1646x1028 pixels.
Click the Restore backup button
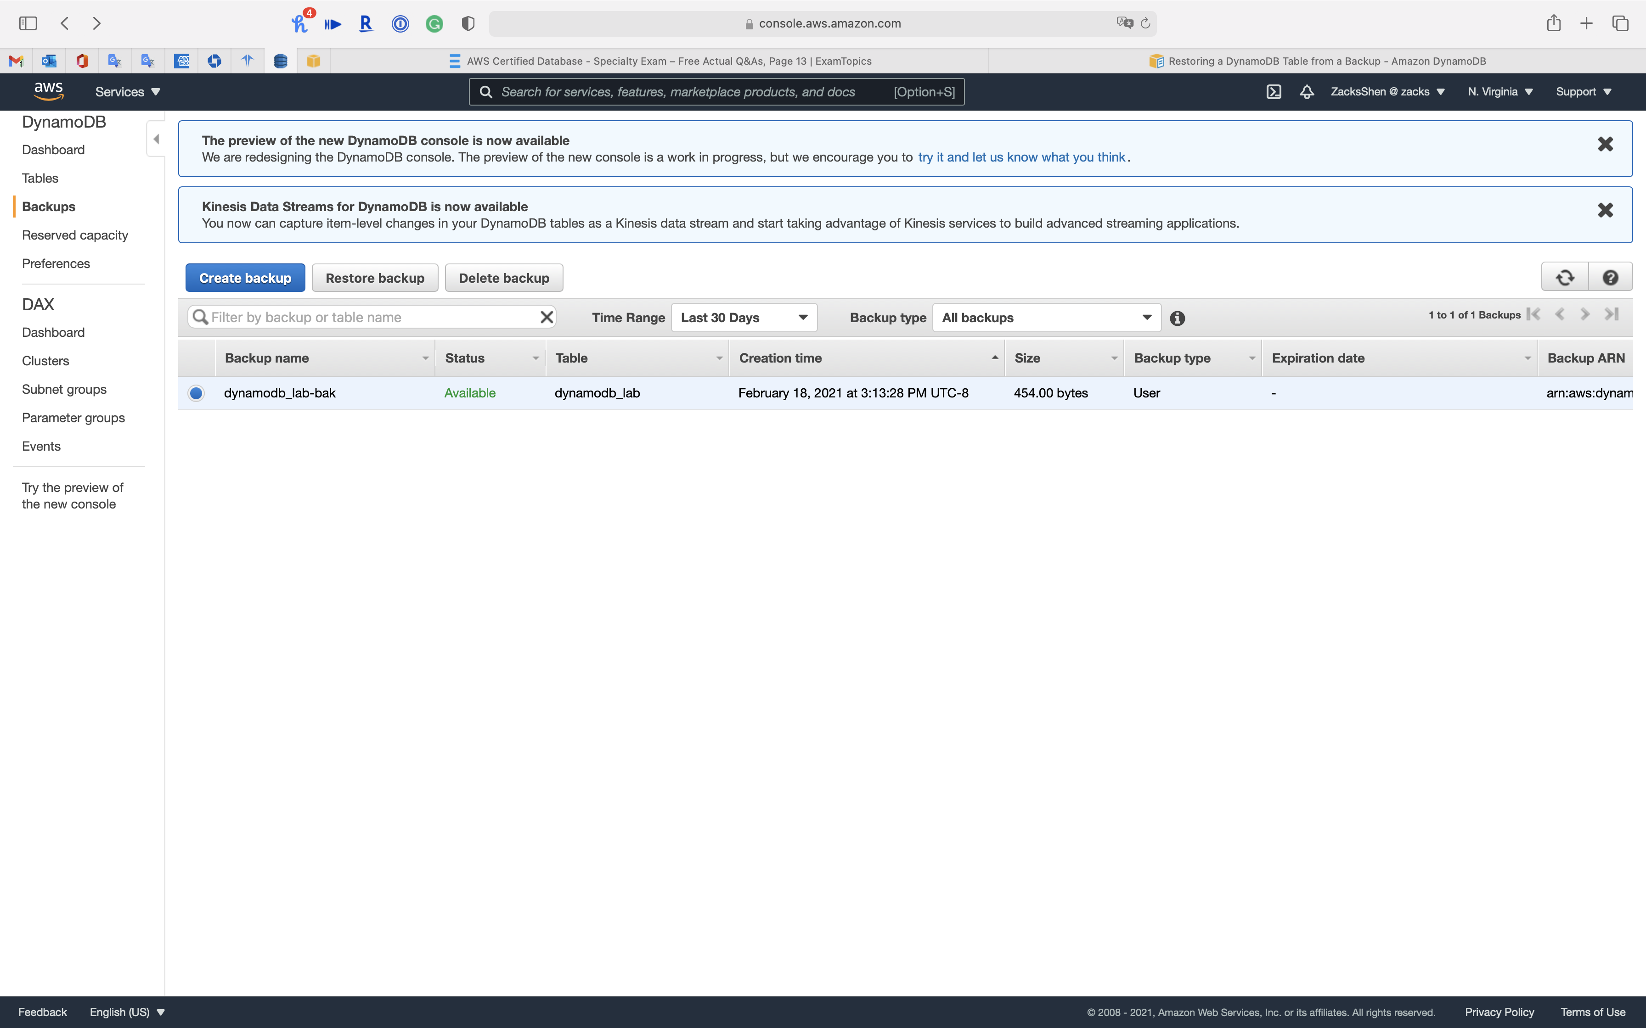[375, 278]
